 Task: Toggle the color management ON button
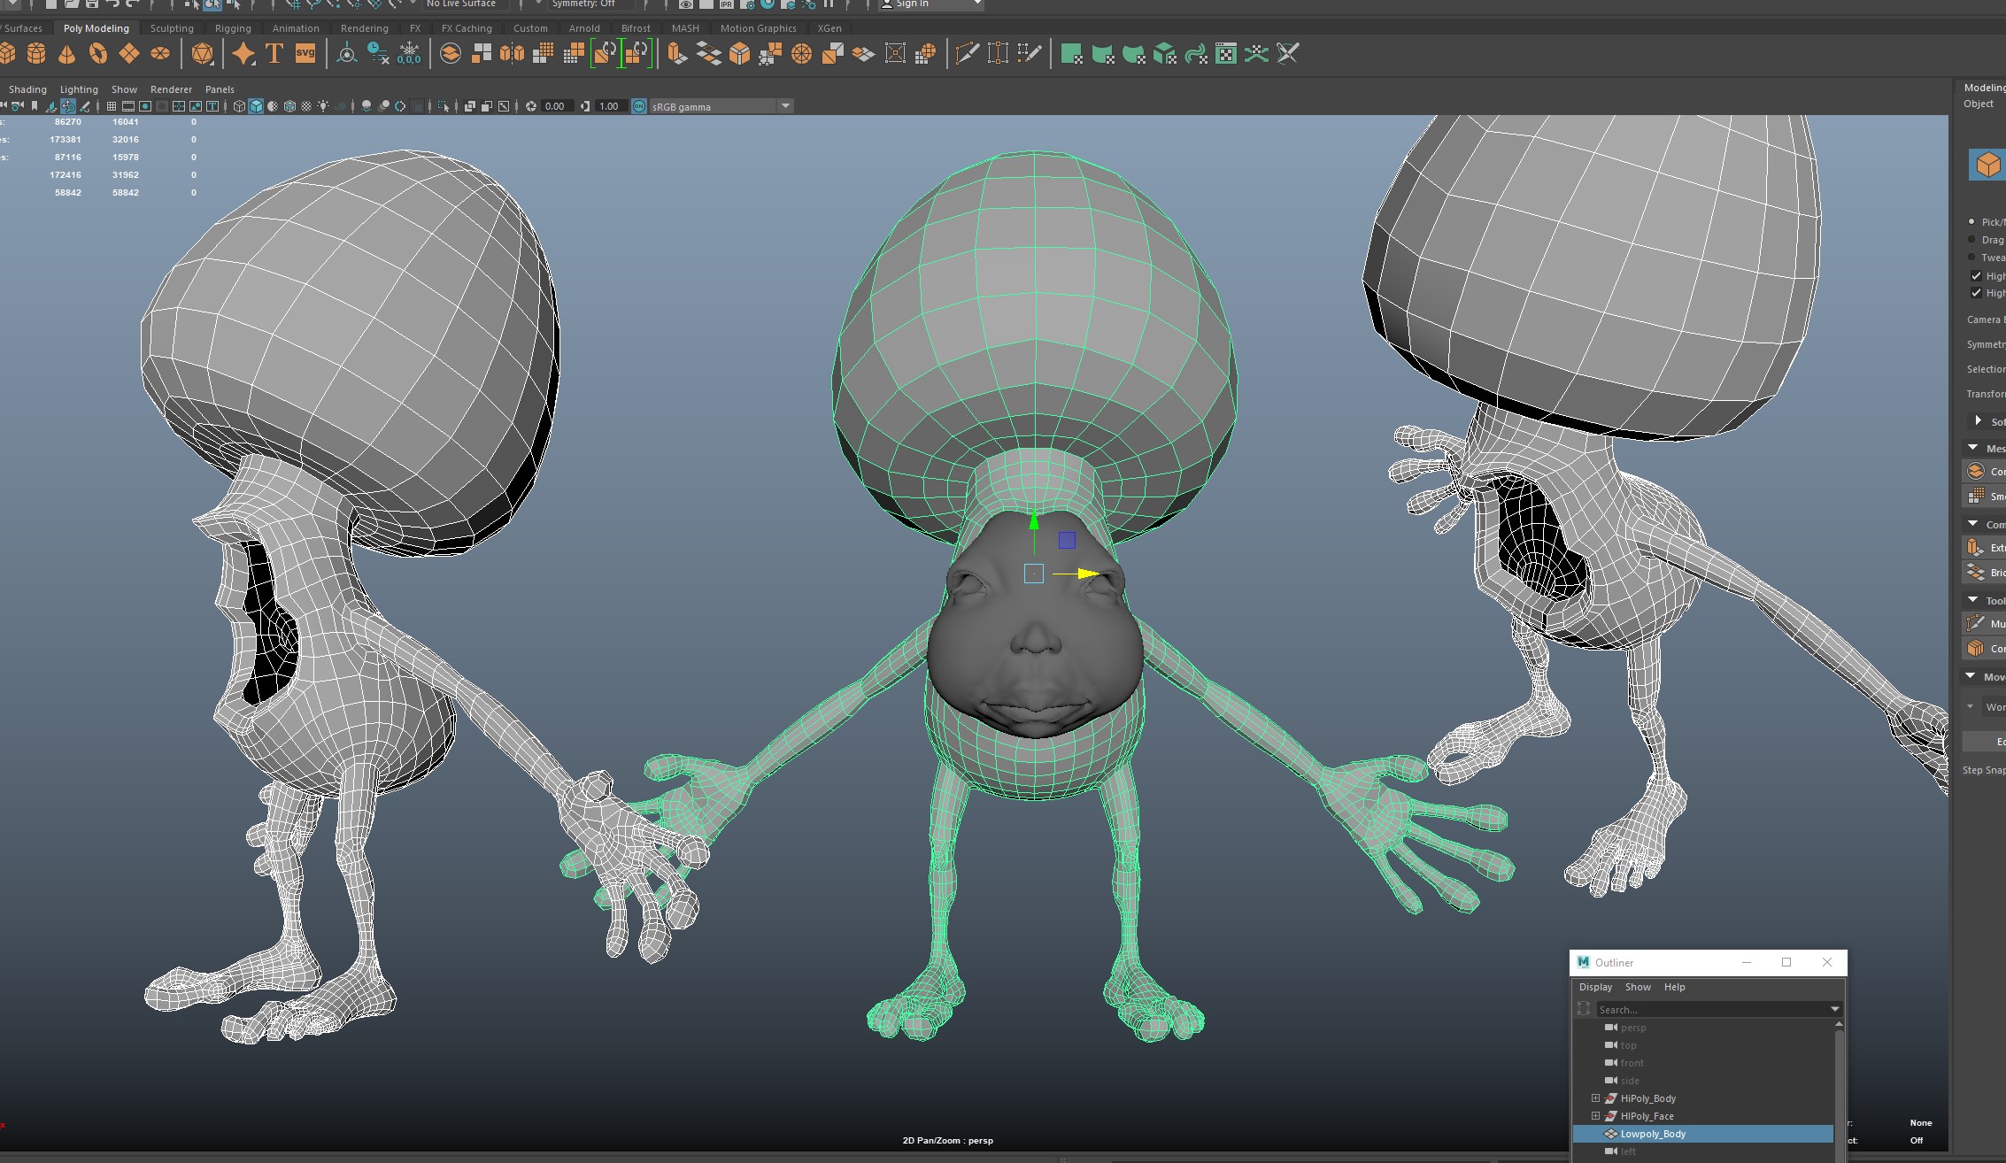point(639,106)
